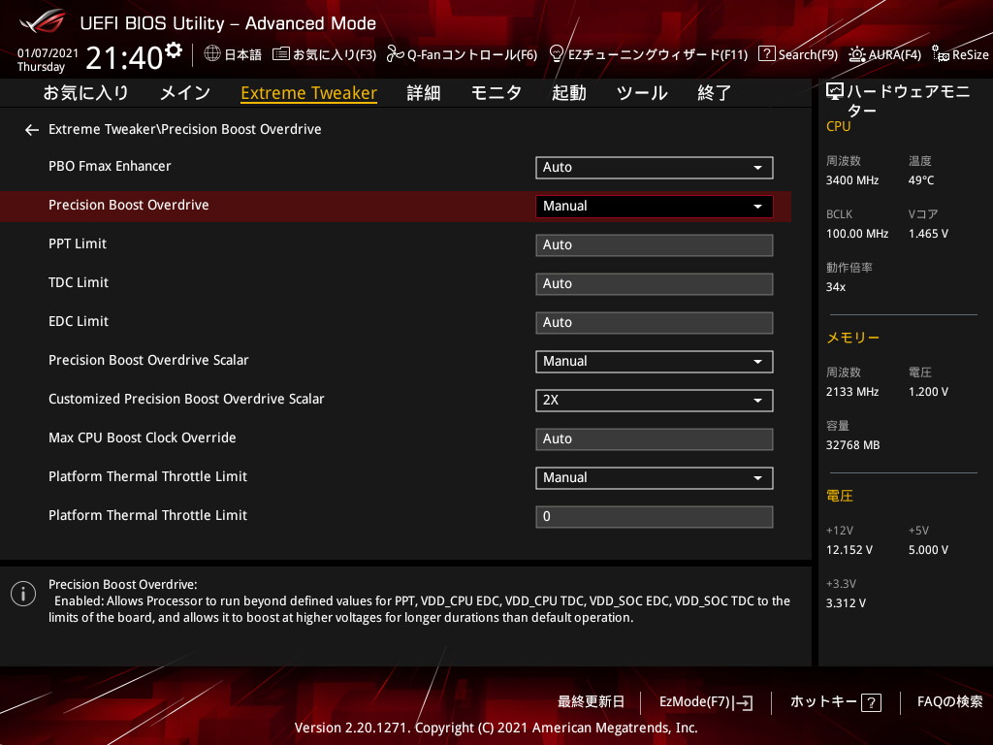Go back using the left arrow icon

point(32,130)
